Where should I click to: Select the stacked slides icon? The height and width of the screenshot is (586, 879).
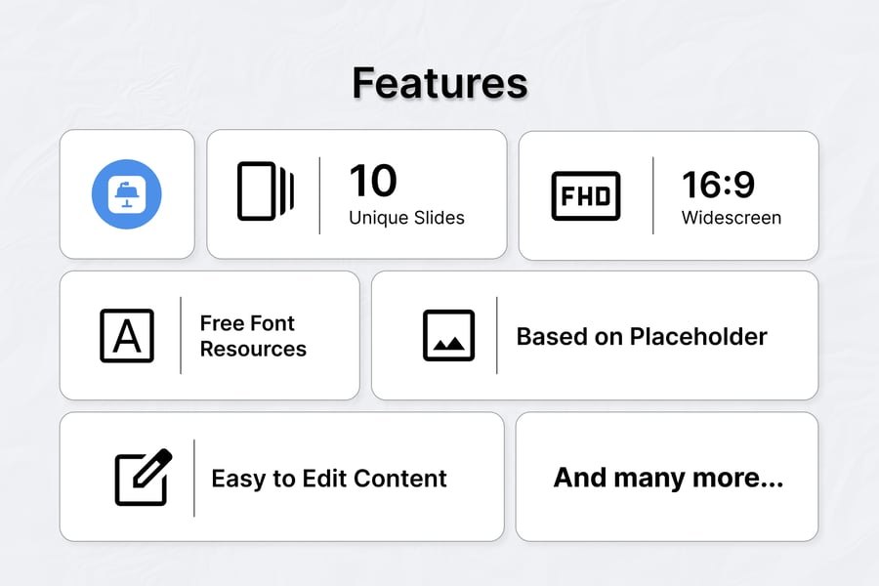[266, 189]
